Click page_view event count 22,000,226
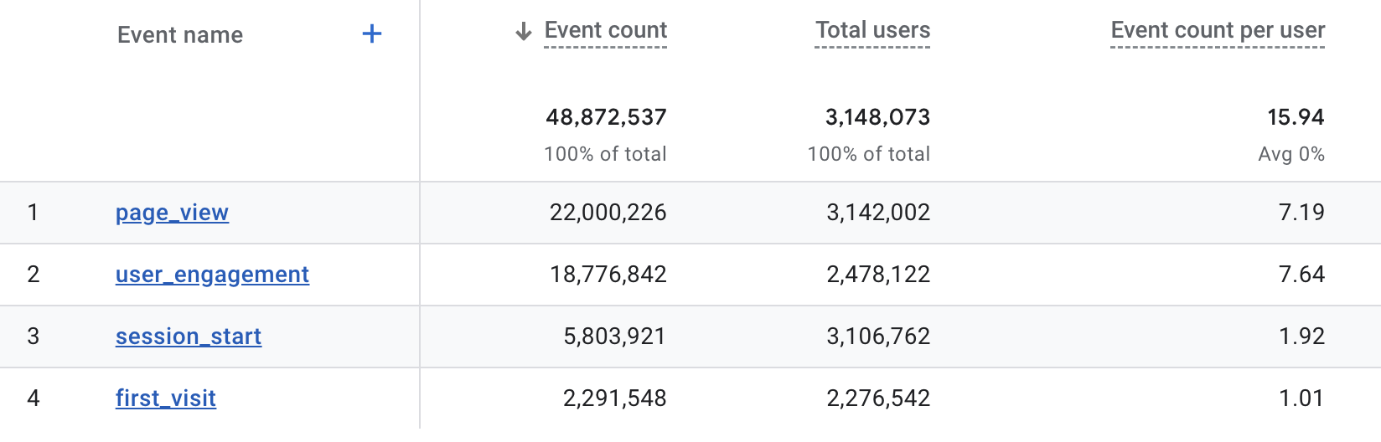Image resolution: width=1381 pixels, height=442 pixels. click(608, 213)
